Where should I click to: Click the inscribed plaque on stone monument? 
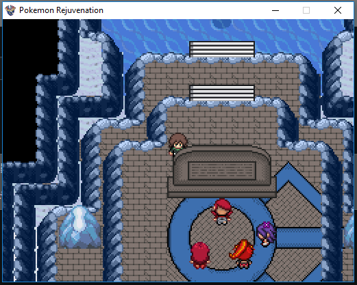[x=222, y=171]
